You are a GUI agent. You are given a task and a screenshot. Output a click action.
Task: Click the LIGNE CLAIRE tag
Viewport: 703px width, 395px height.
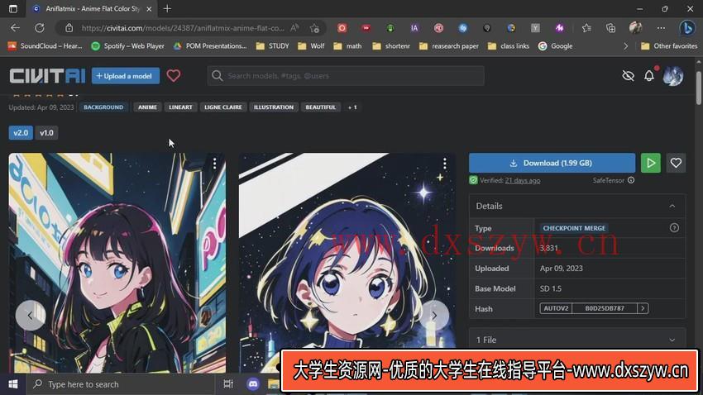click(x=222, y=107)
